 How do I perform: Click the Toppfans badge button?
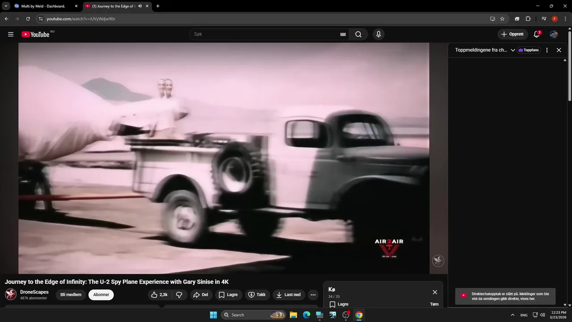click(529, 50)
